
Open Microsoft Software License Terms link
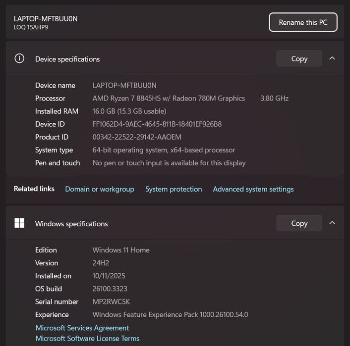tap(87, 339)
